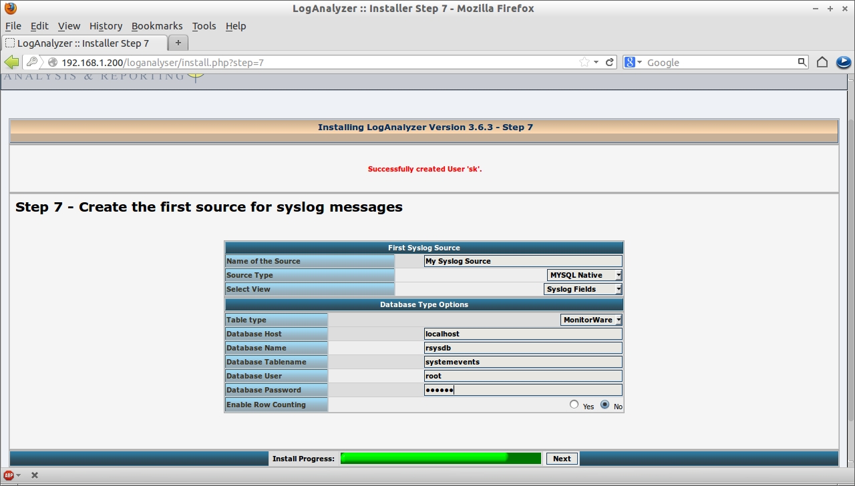Screen dimensions: 855x486
Task: Open the Bookmarks menu
Action: click(157, 26)
